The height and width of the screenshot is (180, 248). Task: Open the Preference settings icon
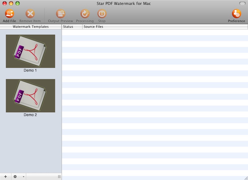(x=237, y=14)
